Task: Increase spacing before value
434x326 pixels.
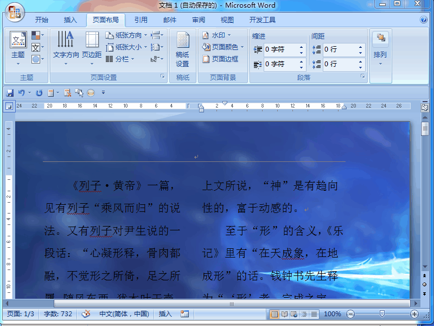Action: coord(360,47)
